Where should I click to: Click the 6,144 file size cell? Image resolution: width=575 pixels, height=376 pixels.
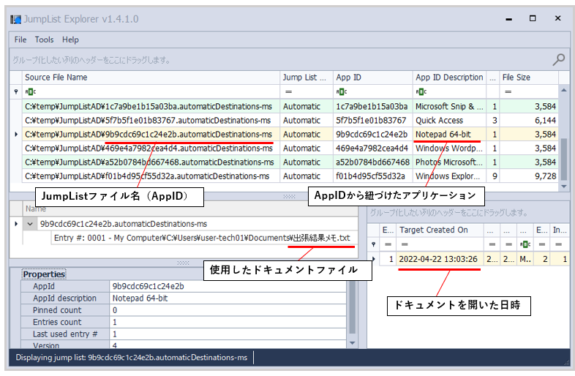[x=529, y=120]
